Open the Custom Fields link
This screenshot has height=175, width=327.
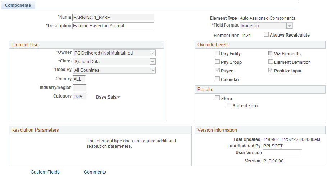pyautogui.click(x=45, y=172)
